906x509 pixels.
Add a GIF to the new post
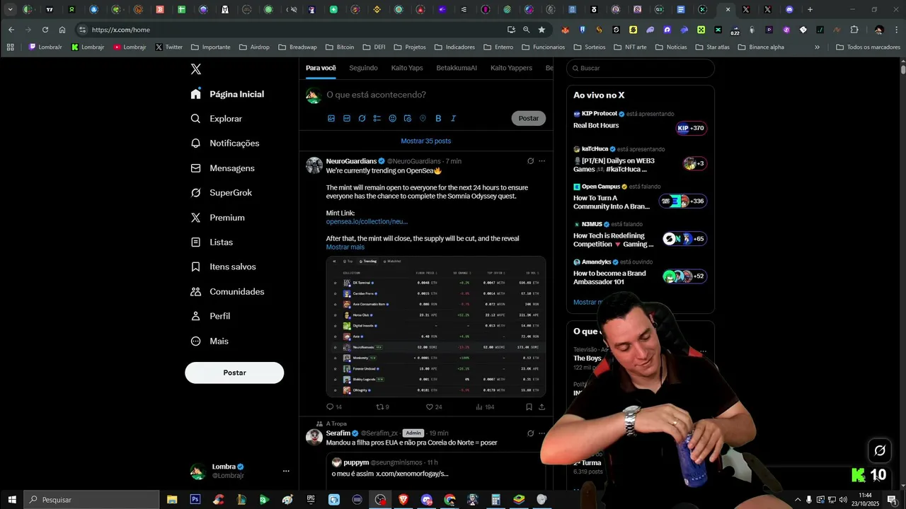pyautogui.click(x=346, y=118)
